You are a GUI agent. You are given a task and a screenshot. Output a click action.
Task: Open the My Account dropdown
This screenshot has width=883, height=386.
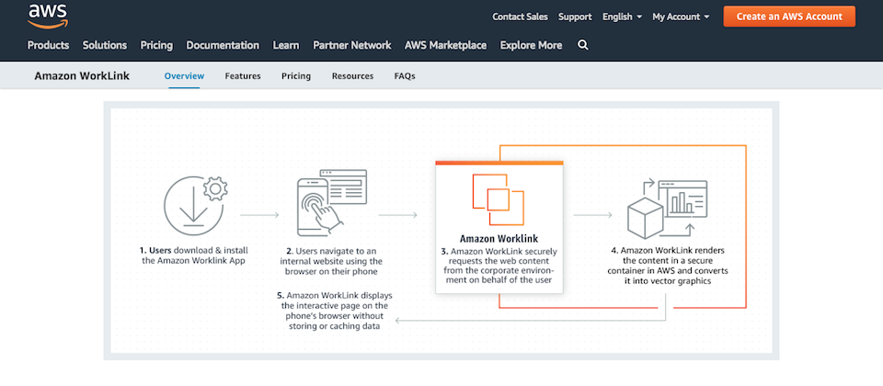point(681,17)
